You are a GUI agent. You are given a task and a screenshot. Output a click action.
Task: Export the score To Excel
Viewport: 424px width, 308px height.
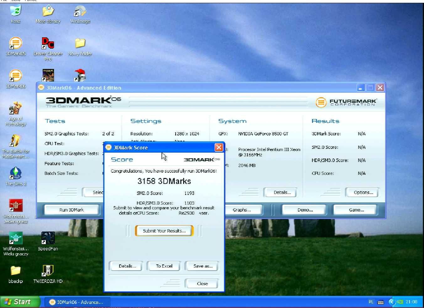coord(164,266)
